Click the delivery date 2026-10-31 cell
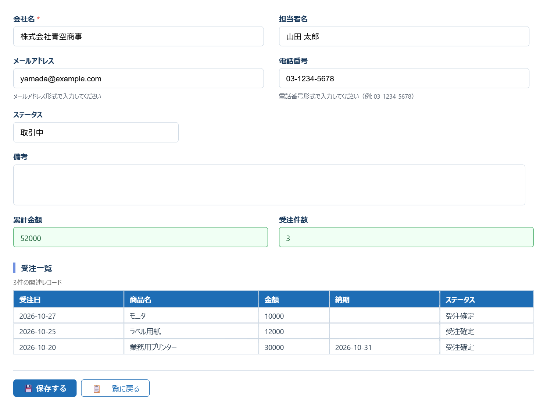547x410 pixels. click(385, 347)
